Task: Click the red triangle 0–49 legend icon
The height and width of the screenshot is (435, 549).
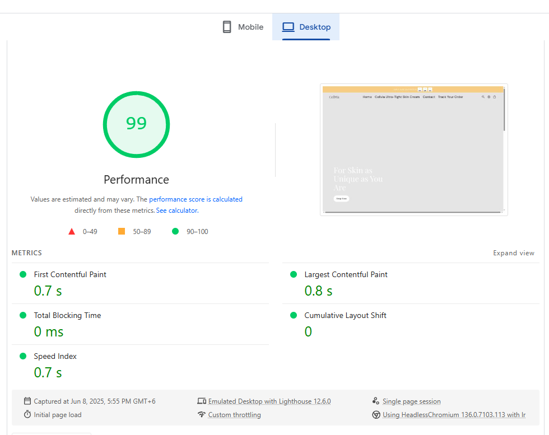Action: tap(72, 231)
